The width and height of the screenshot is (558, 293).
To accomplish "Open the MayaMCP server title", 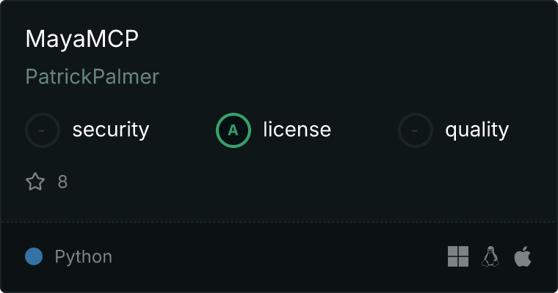I will coord(81,39).
